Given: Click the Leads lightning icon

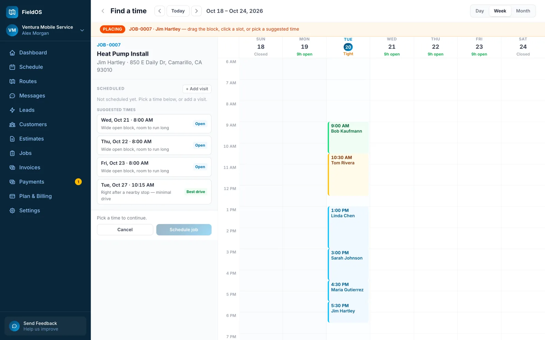Looking at the screenshot, I should coord(12,110).
